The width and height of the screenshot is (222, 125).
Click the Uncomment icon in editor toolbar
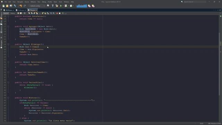[66, 13]
